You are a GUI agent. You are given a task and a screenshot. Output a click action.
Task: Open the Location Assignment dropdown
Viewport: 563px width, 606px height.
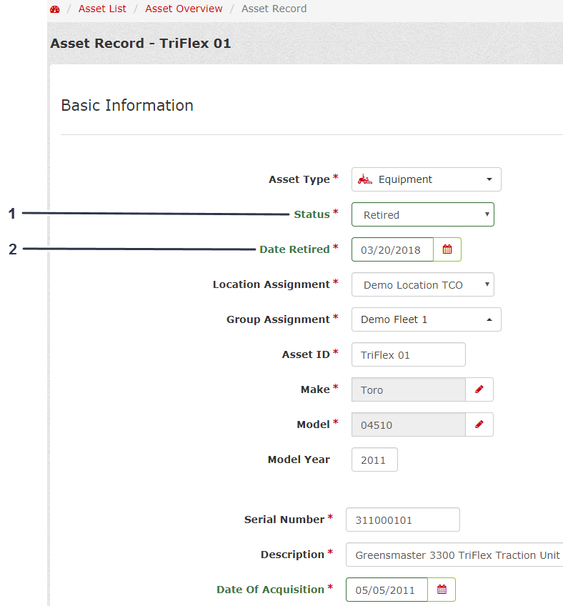point(422,284)
